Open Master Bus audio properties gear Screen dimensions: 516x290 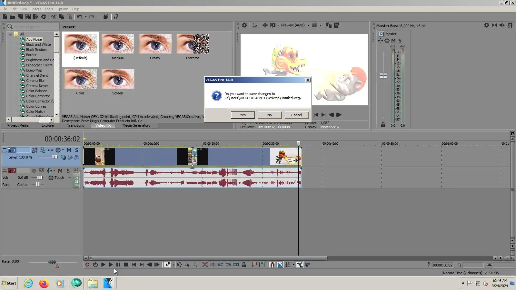[487, 25]
